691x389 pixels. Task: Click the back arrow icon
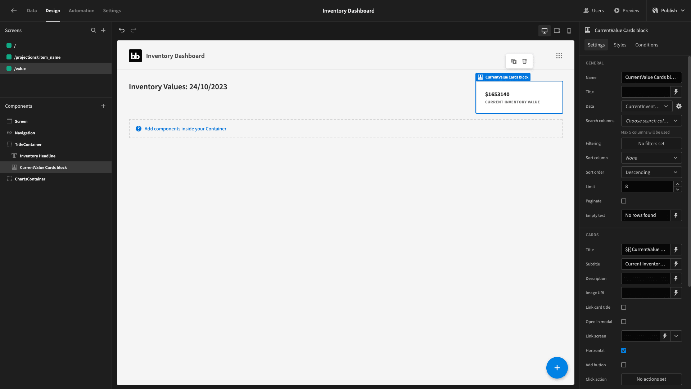click(x=14, y=11)
